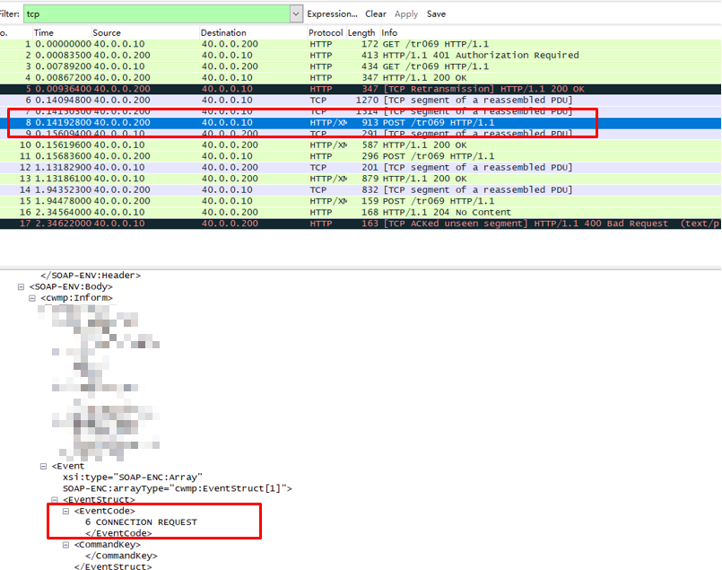Select the closing SOAP-ENV:Header line

click(x=91, y=276)
